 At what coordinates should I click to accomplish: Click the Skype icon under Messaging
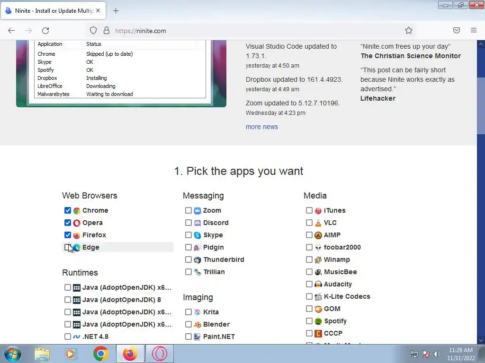click(x=198, y=235)
